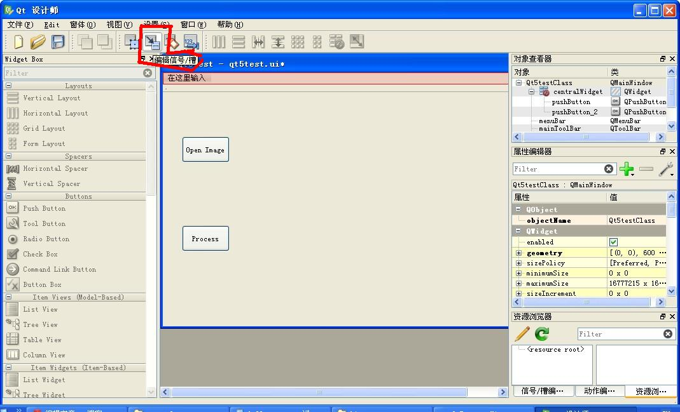Expand the geometry property
680x412 pixels.
click(x=518, y=253)
